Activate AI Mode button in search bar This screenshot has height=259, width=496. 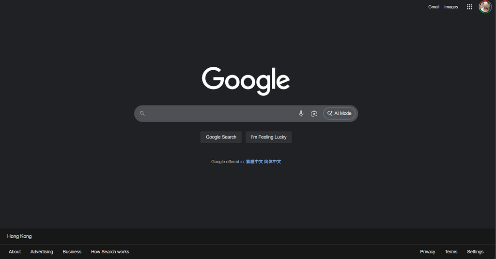pos(339,114)
